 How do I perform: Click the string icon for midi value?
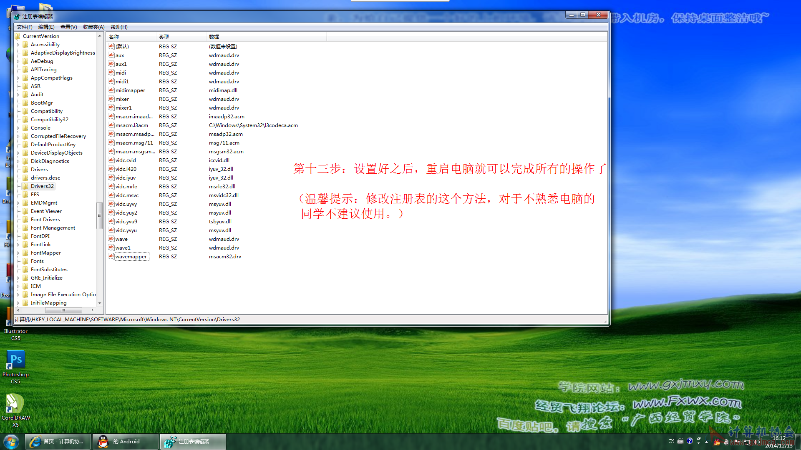pos(111,72)
